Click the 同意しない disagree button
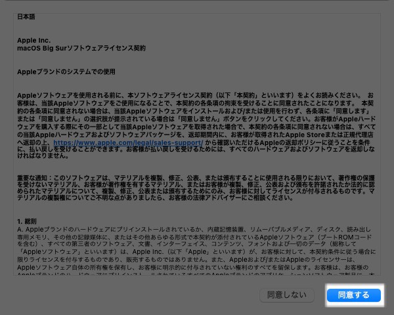 287,295
